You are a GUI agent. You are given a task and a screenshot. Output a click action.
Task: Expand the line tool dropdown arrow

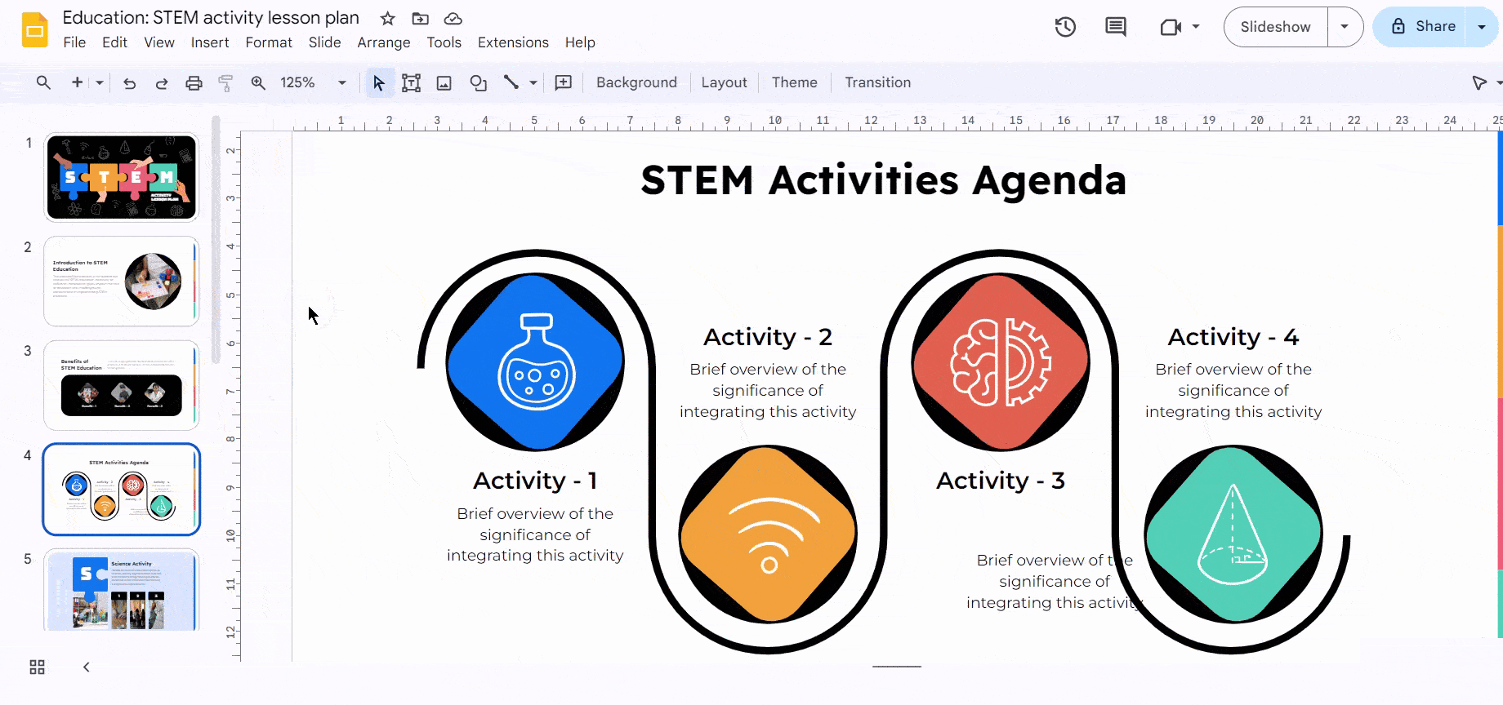[x=533, y=82]
